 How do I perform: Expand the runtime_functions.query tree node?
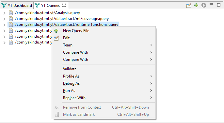click(5, 25)
